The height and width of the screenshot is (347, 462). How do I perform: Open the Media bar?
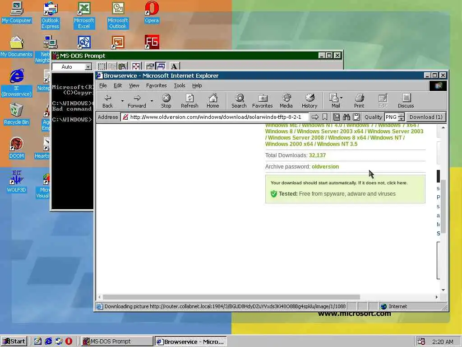click(286, 101)
